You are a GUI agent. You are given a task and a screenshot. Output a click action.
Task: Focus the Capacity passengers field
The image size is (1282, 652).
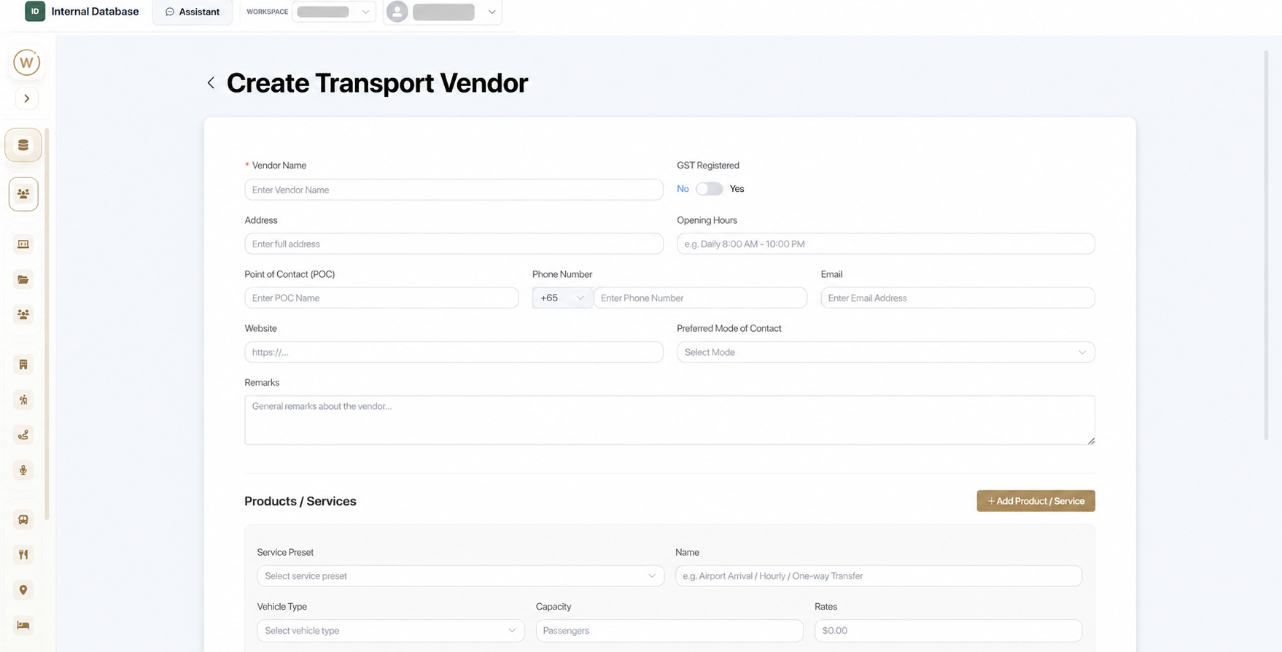[x=669, y=631]
